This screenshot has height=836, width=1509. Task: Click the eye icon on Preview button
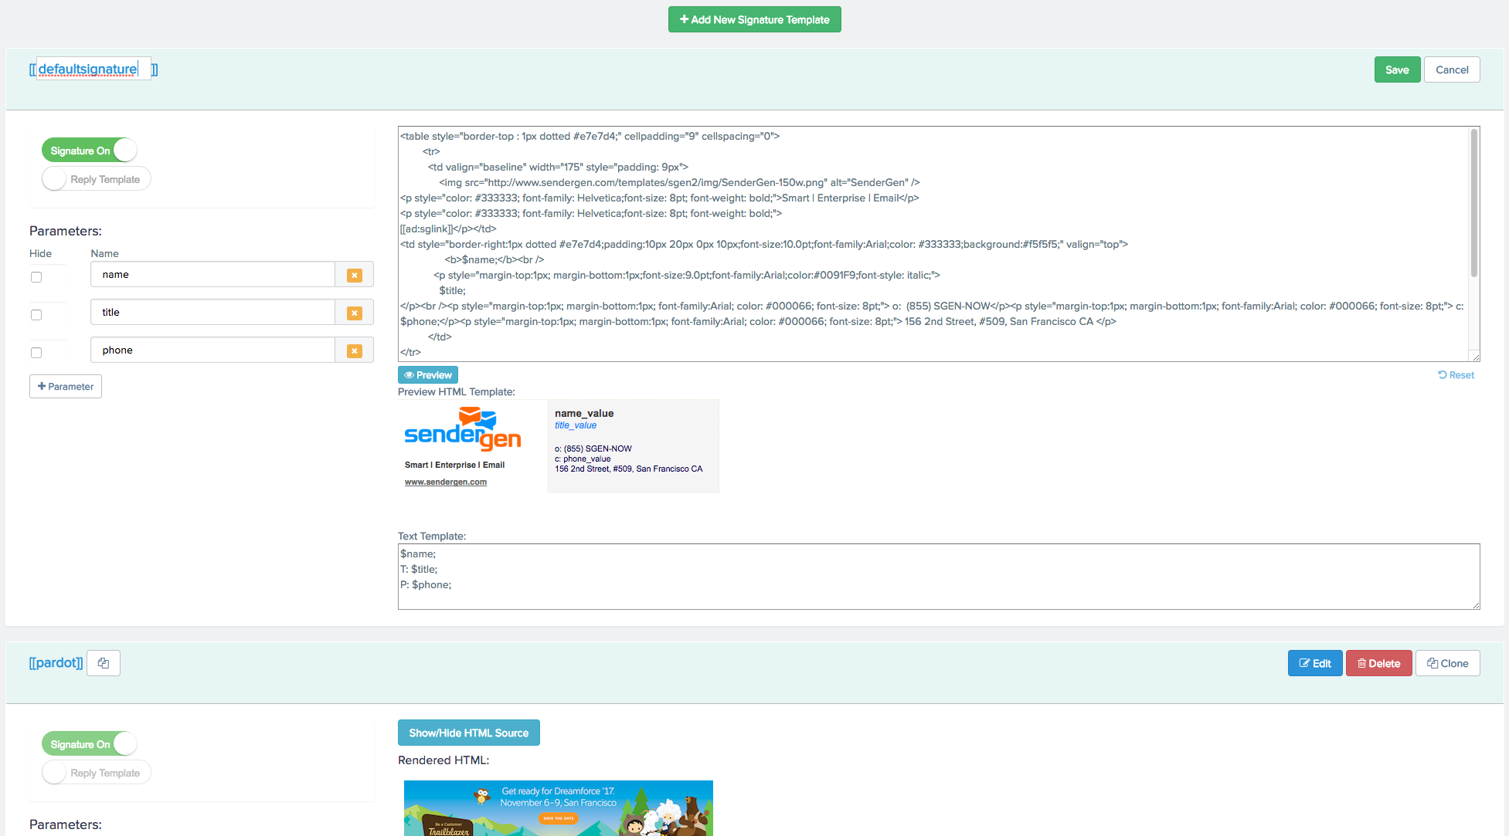click(x=410, y=374)
